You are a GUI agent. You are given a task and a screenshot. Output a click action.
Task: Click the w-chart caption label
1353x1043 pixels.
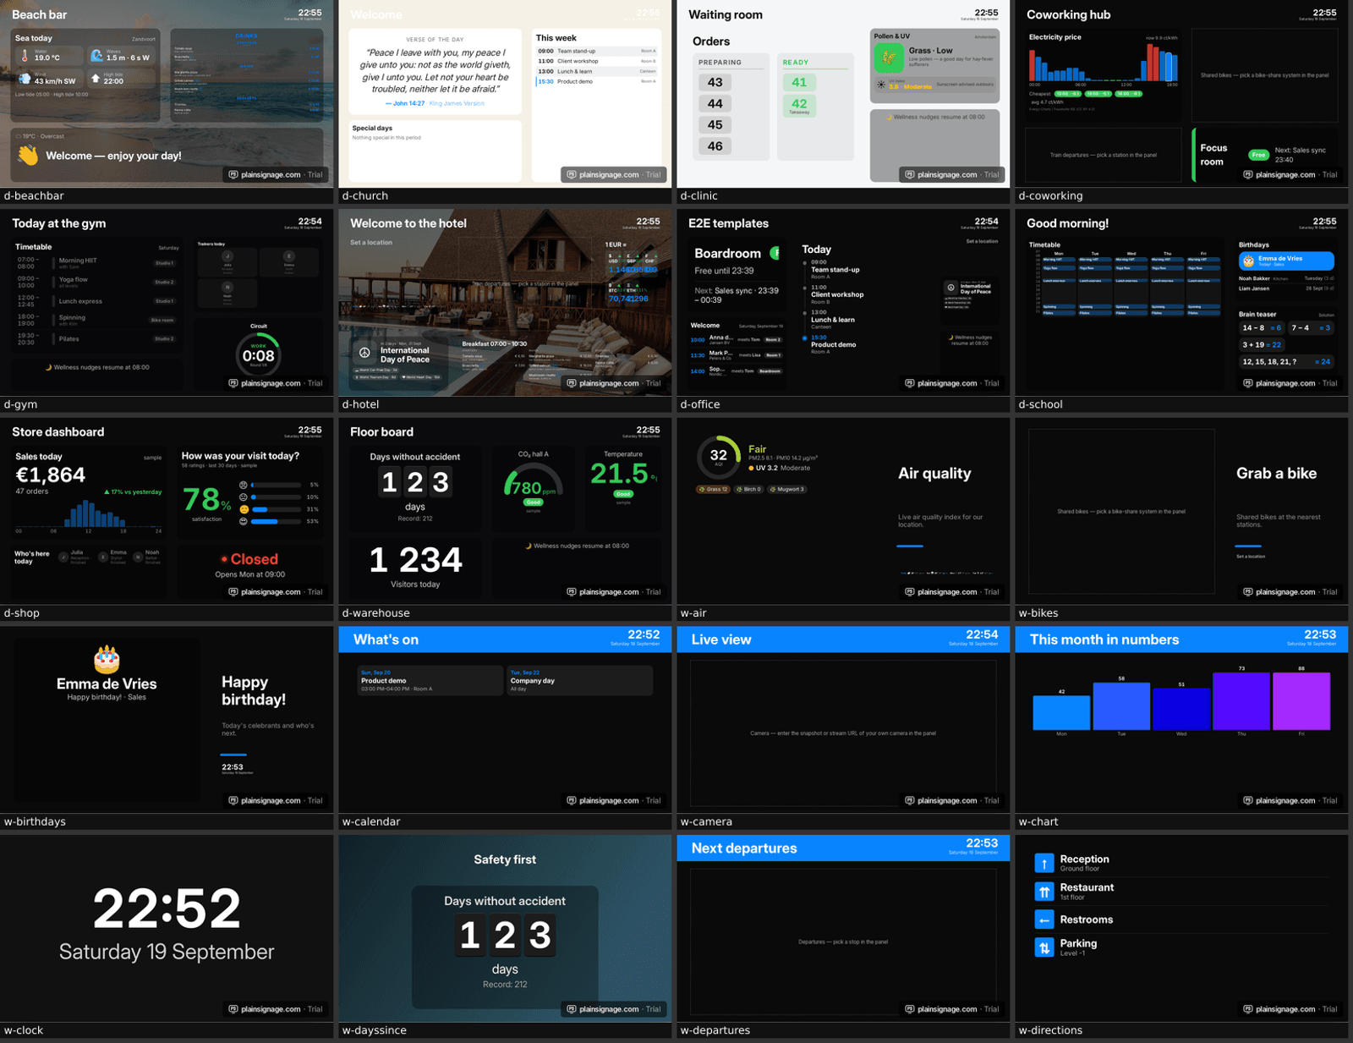click(1038, 821)
